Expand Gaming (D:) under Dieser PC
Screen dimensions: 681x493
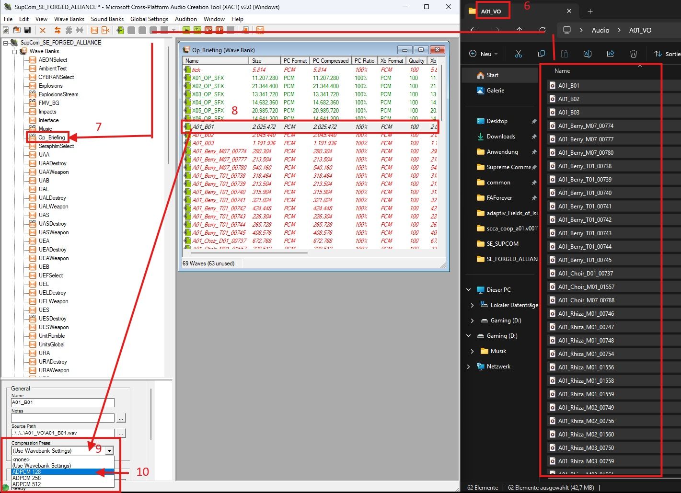click(472, 321)
